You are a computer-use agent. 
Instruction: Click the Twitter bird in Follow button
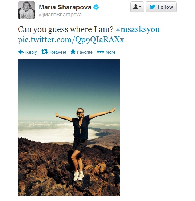[x=153, y=7]
